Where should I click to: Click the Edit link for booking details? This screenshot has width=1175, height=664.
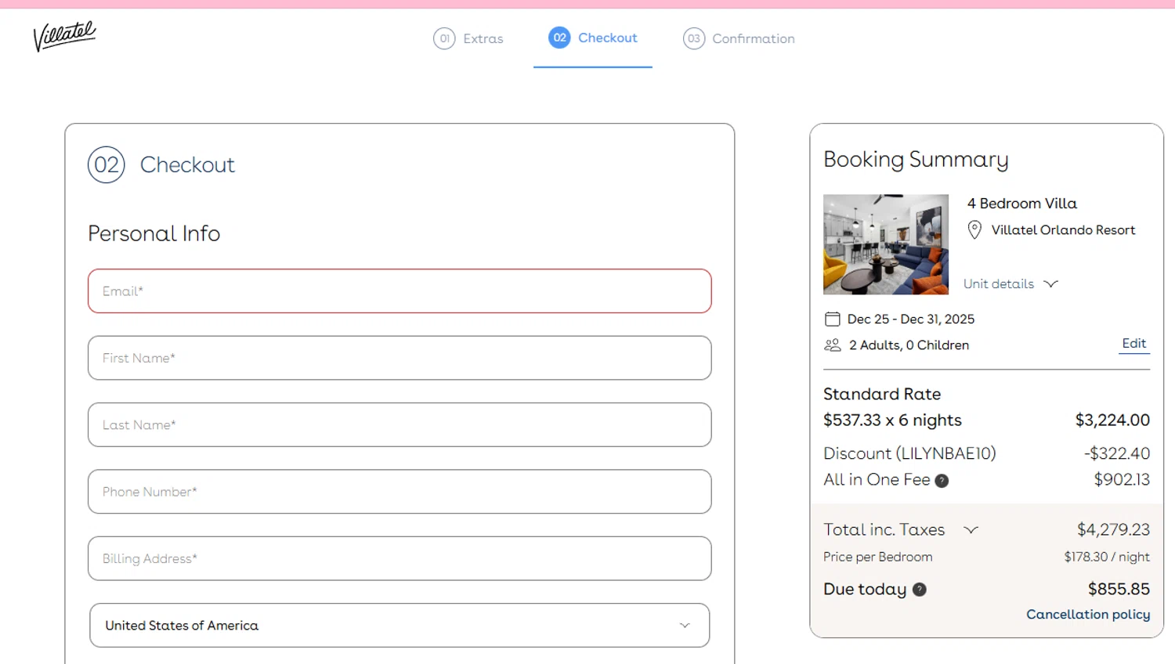coord(1133,344)
